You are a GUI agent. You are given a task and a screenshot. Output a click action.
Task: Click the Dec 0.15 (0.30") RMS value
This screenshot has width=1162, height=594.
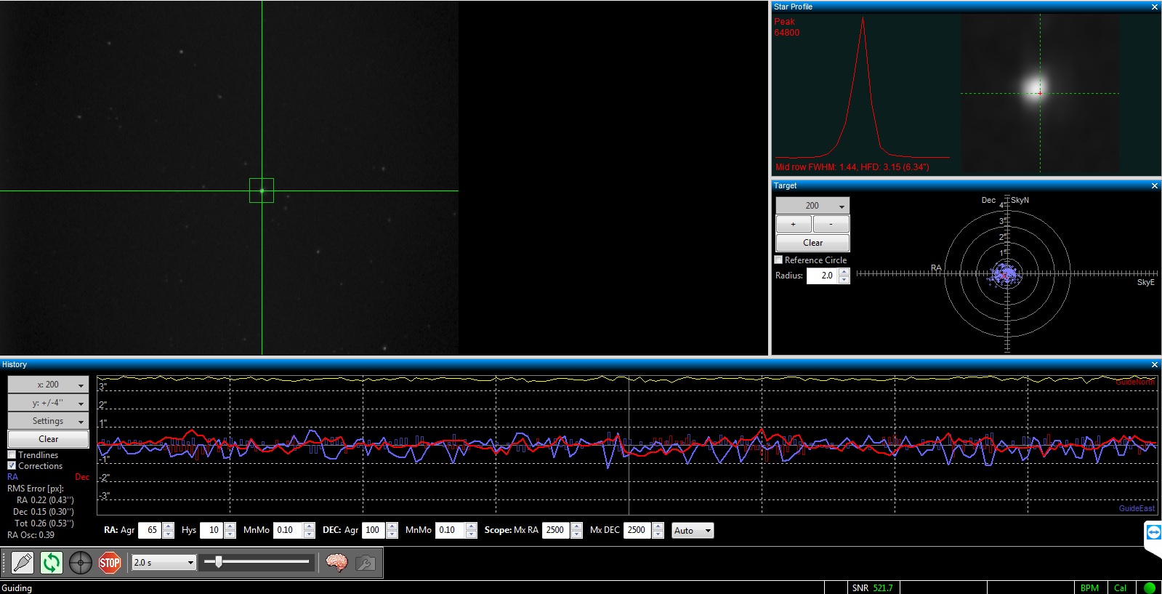pyautogui.click(x=44, y=512)
